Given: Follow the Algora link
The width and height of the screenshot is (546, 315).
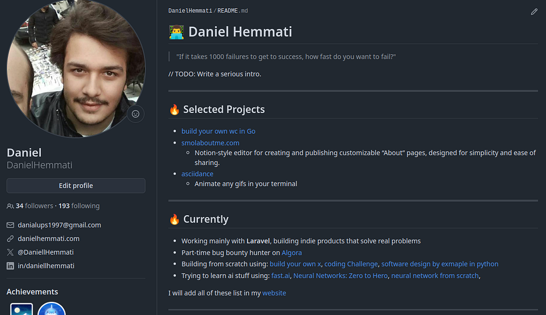Looking at the screenshot, I should (x=292, y=253).
